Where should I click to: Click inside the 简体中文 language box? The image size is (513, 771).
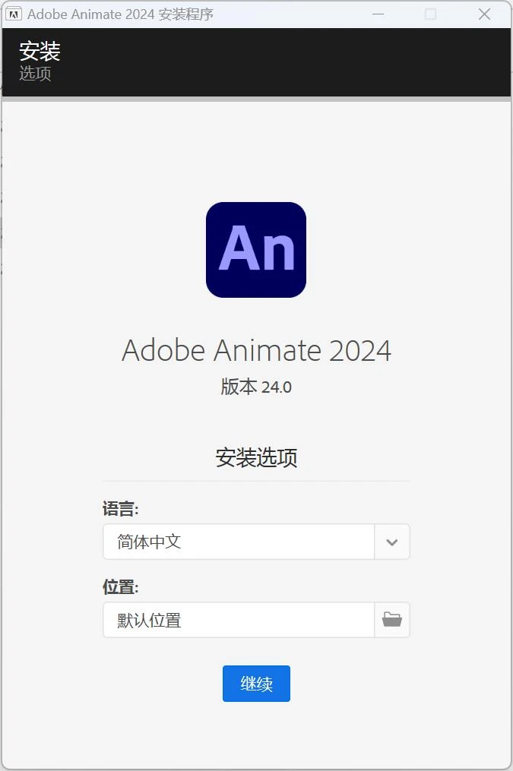point(228,542)
